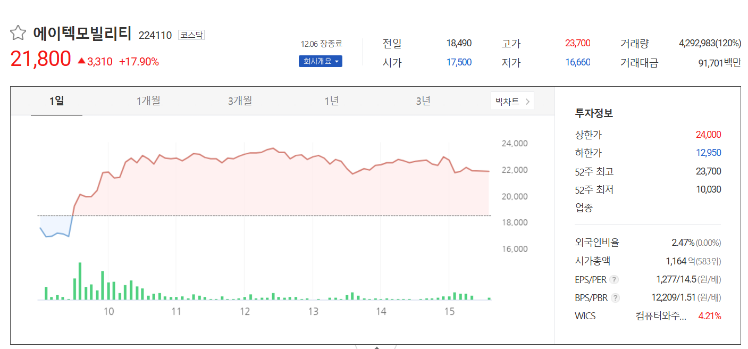The height and width of the screenshot is (349, 748).
Task: Select the 1일 chart tab
Action: [x=56, y=101]
